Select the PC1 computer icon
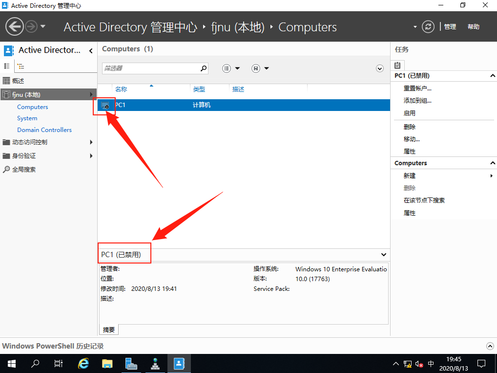This screenshot has height=373, width=497. 105,105
